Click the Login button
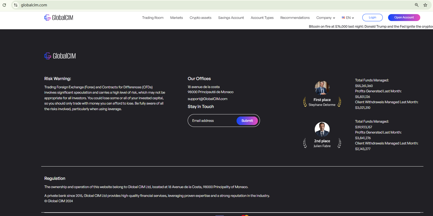This screenshot has width=433, height=216. (372, 18)
